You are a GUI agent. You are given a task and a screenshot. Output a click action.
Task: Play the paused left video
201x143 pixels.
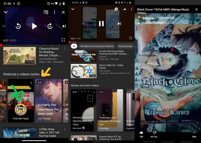point(34,26)
